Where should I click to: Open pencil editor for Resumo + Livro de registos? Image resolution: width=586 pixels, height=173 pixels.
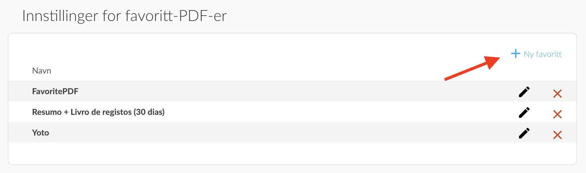(x=524, y=112)
